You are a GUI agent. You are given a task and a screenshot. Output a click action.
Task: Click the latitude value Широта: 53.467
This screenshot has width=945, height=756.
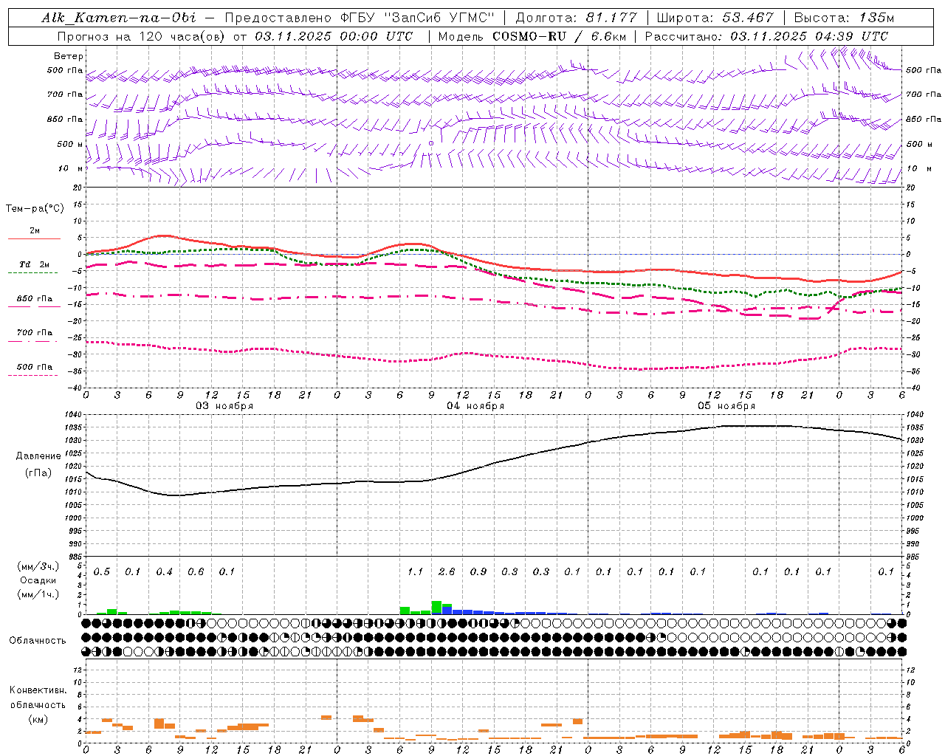(x=715, y=18)
